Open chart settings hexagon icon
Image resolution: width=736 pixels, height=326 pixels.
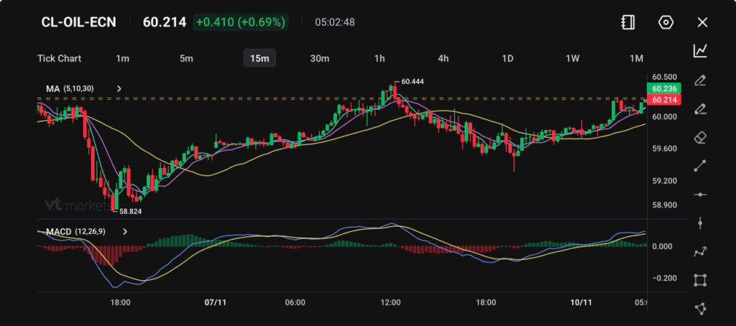pyautogui.click(x=666, y=22)
